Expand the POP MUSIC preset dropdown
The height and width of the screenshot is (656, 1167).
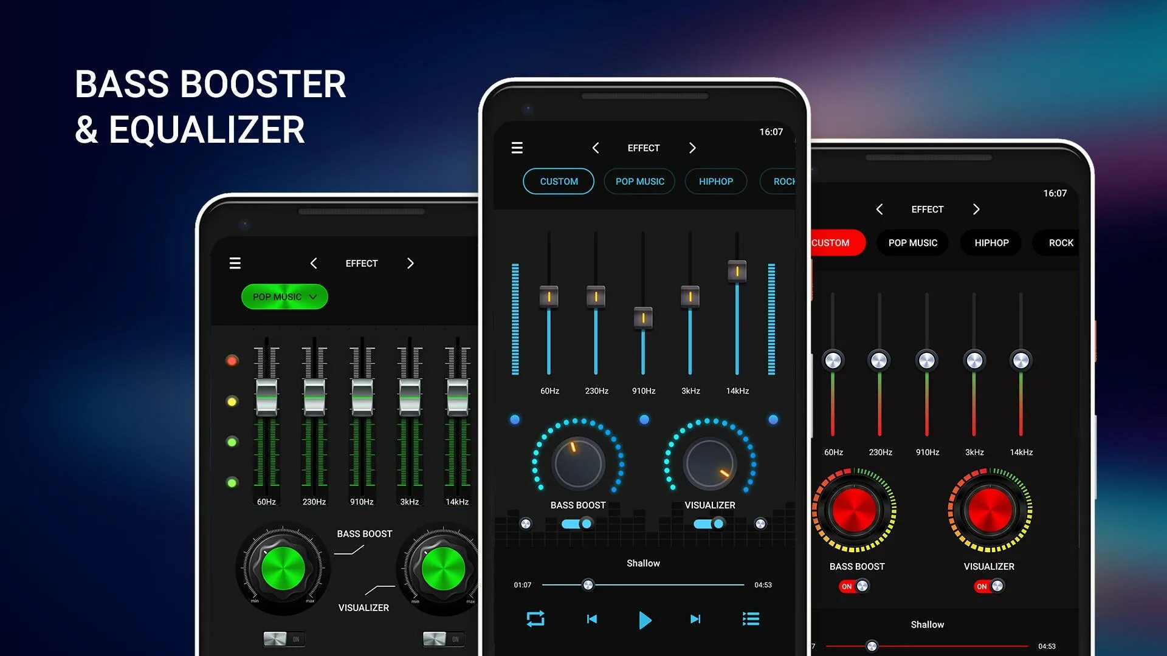(x=284, y=296)
